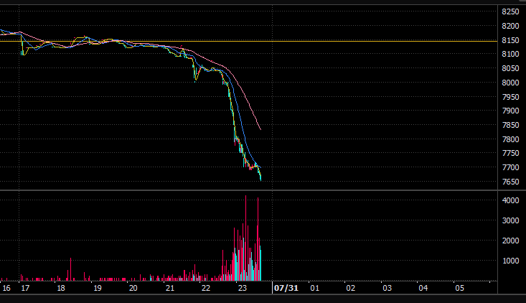This screenshot has width=526, height=303.
Task: Select hour 02 on time axis
Action: pos(351,288)
